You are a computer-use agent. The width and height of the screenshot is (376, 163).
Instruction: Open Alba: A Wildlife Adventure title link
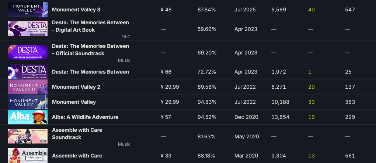[85, 117]
